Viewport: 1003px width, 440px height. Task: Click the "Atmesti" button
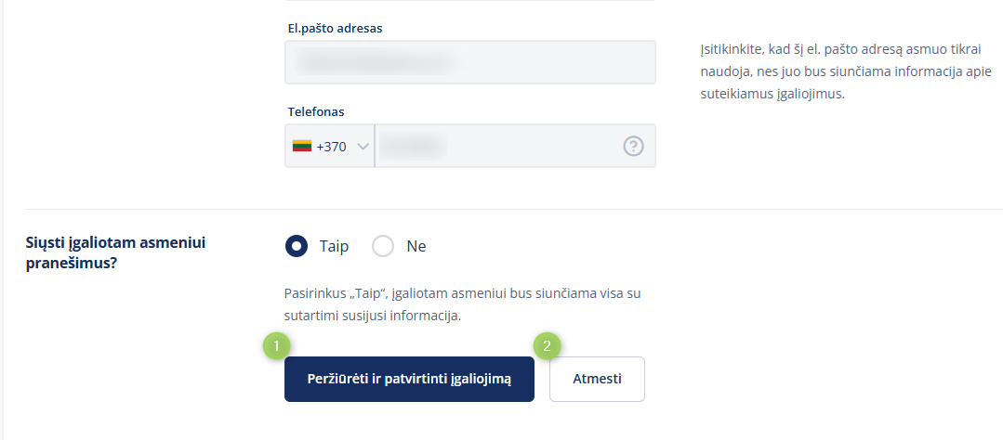[x=597, y=379]
